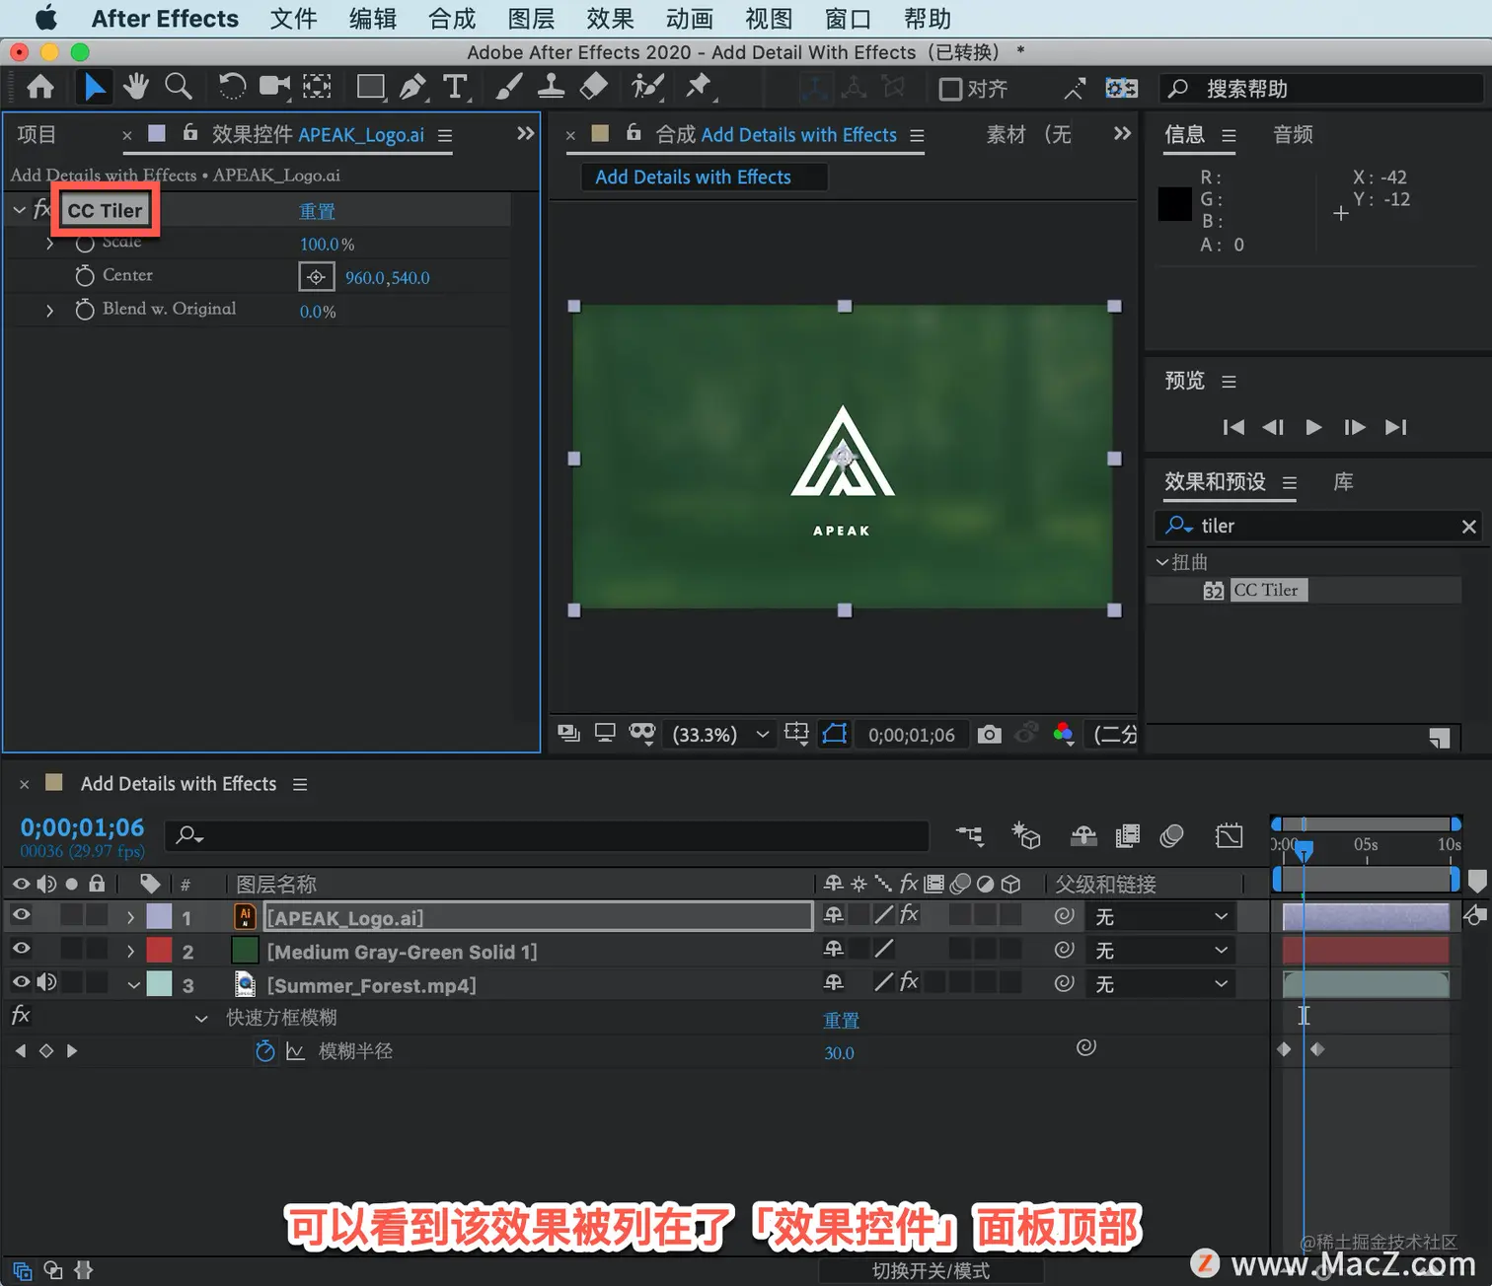Open parent dropdown for APEAK_Logo.ai layer
Screen dimensions: 1492x1286
coord(1161,917)
